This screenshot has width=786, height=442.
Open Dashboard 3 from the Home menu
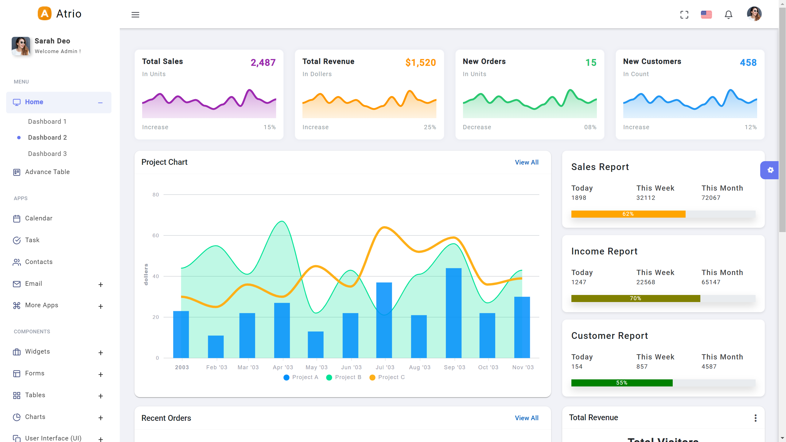tap(47, 153)
